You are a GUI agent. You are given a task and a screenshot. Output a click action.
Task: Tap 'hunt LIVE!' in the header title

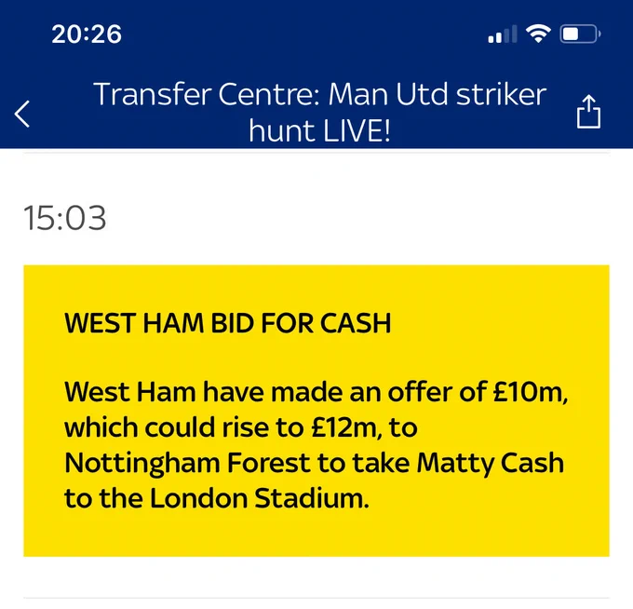click(x=319, y=131)
